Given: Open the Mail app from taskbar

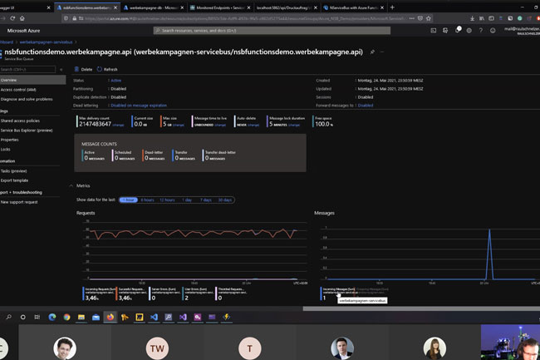Looking at the screenshot, I should coord(96,317).
